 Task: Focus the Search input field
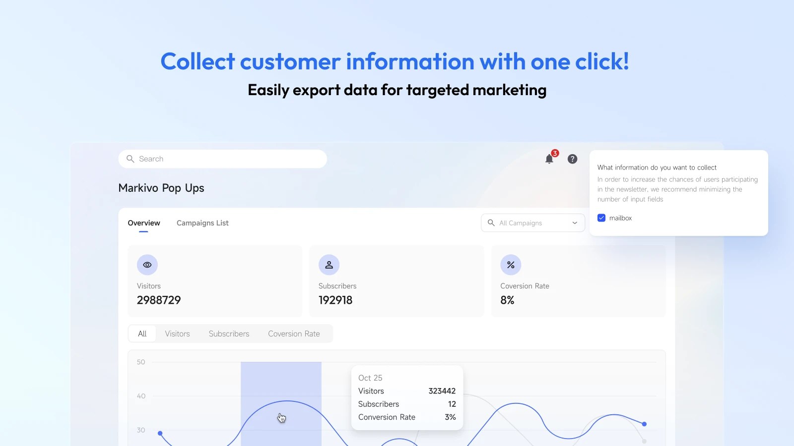[x=222, y=159]
